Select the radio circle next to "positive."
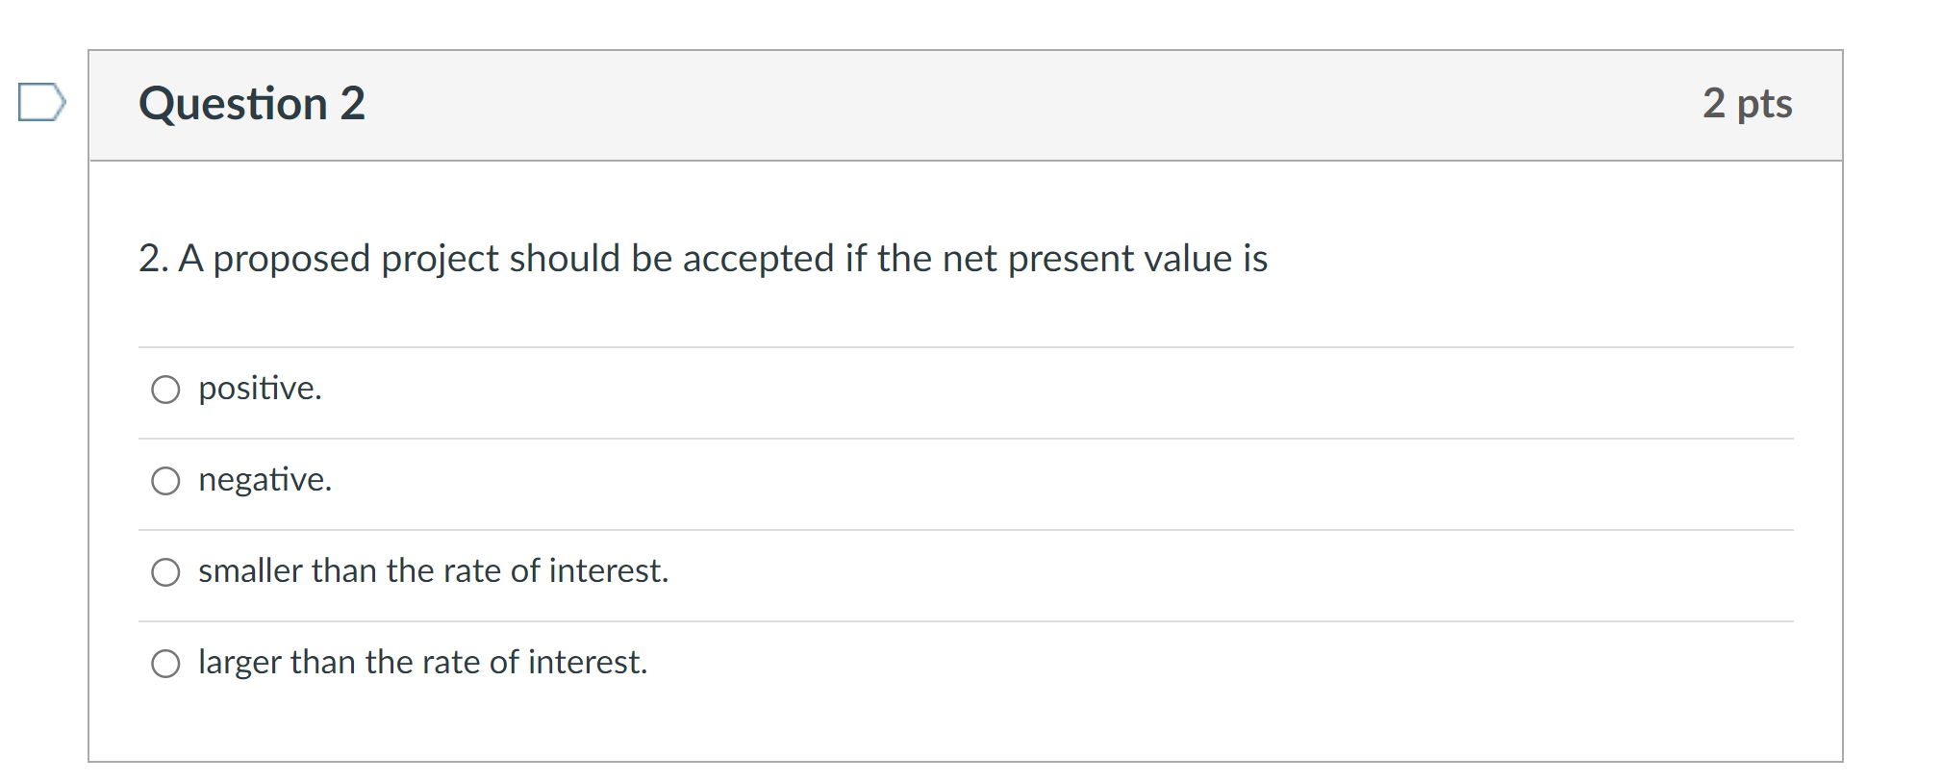This screenshot has height=782, width=1942. coord(166,389)
